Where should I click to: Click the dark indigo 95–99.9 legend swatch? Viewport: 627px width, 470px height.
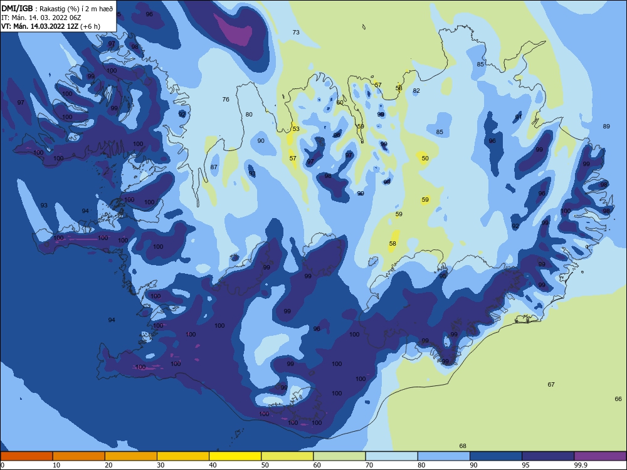pos(548,456)
